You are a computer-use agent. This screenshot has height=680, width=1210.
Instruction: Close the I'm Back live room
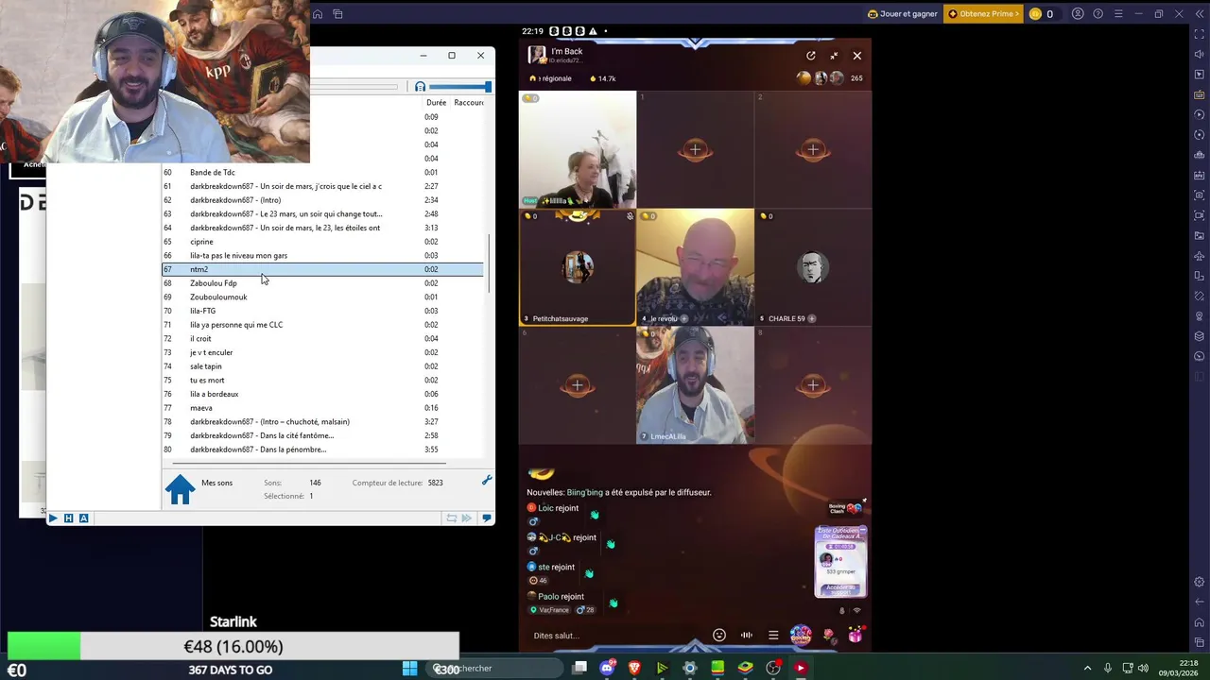[857, 56]
